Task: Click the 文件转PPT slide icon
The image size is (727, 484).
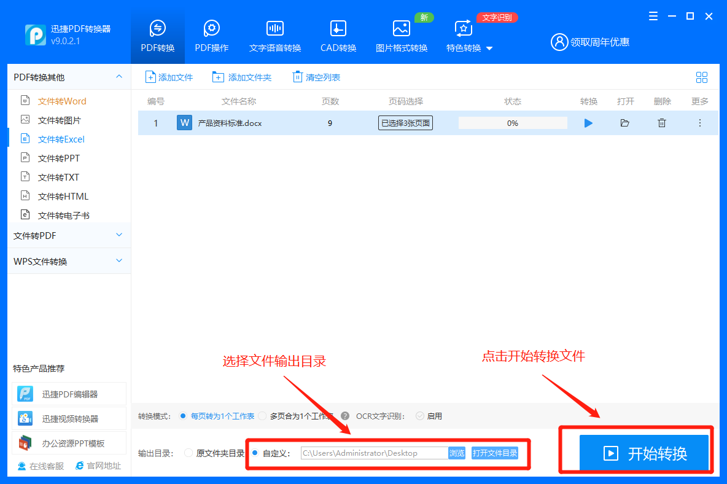Action: click(26, 158)
